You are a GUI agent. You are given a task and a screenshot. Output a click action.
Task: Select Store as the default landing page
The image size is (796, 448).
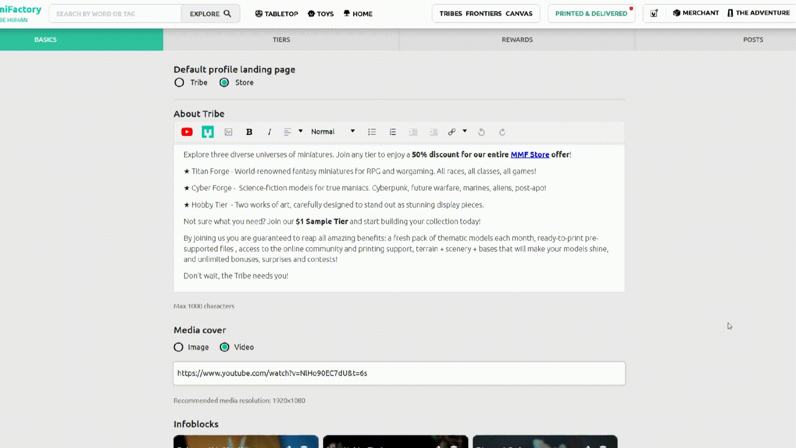224,83
